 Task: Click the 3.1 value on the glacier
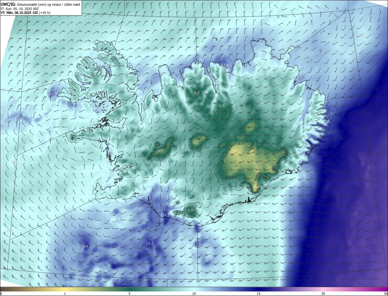[x=196, y=143]
